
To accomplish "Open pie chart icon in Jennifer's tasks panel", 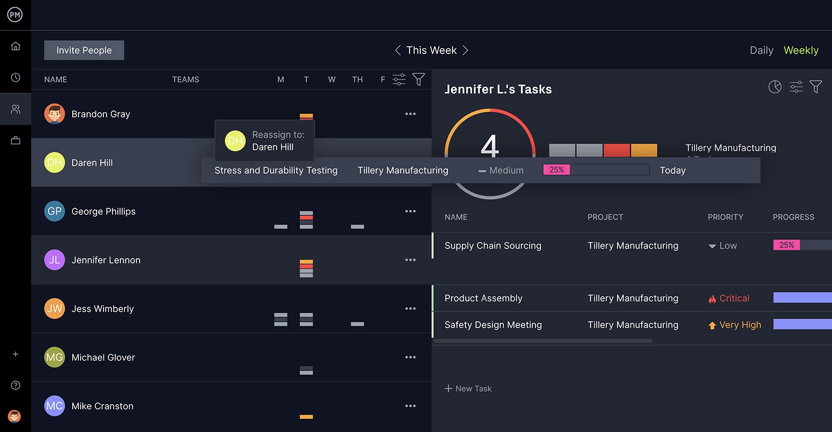I will [775, 87].
